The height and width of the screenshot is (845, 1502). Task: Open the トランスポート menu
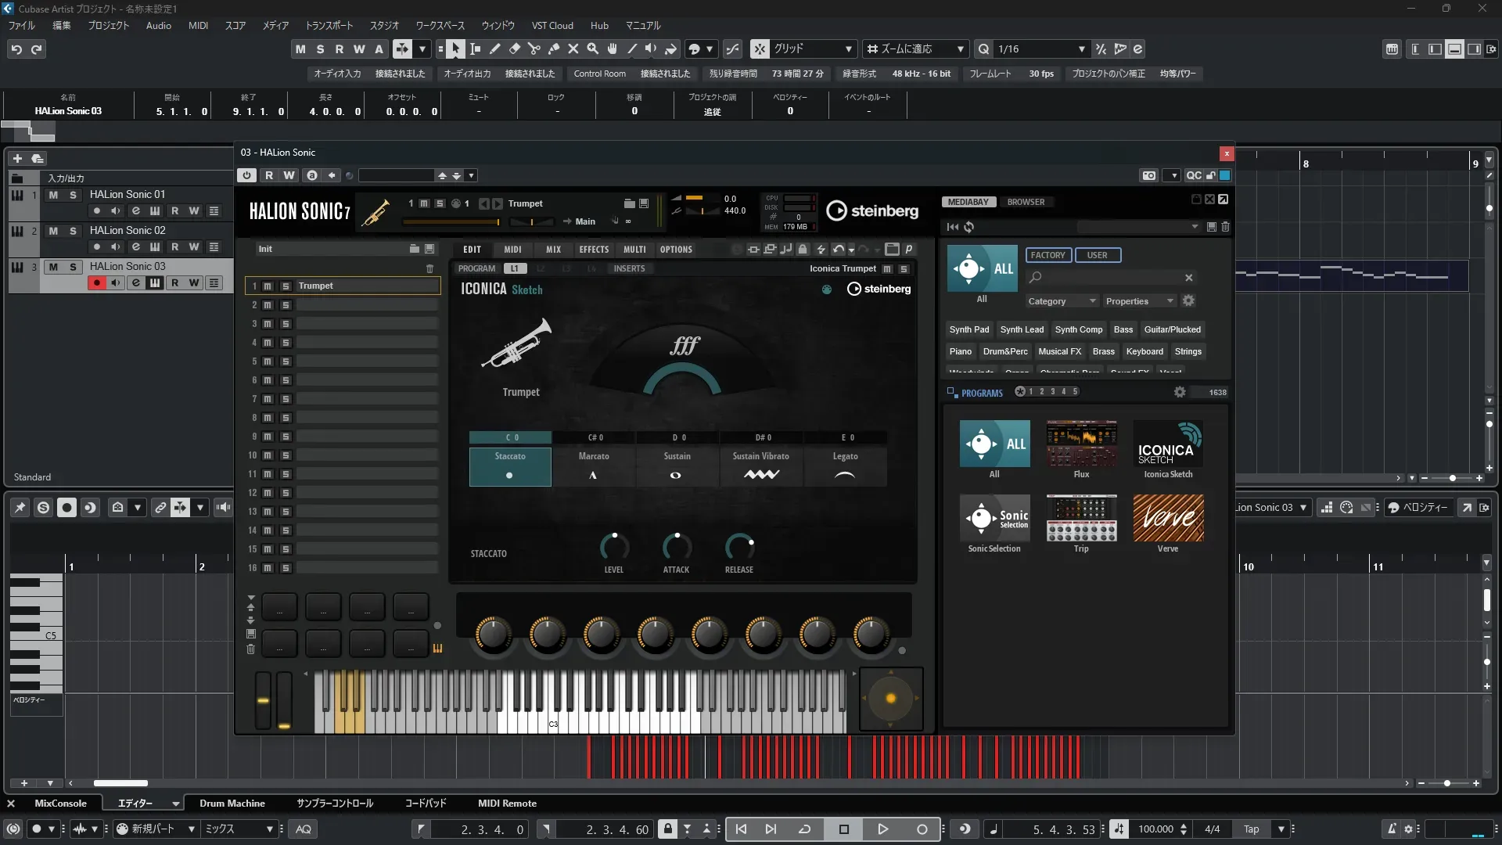(329, 26)
